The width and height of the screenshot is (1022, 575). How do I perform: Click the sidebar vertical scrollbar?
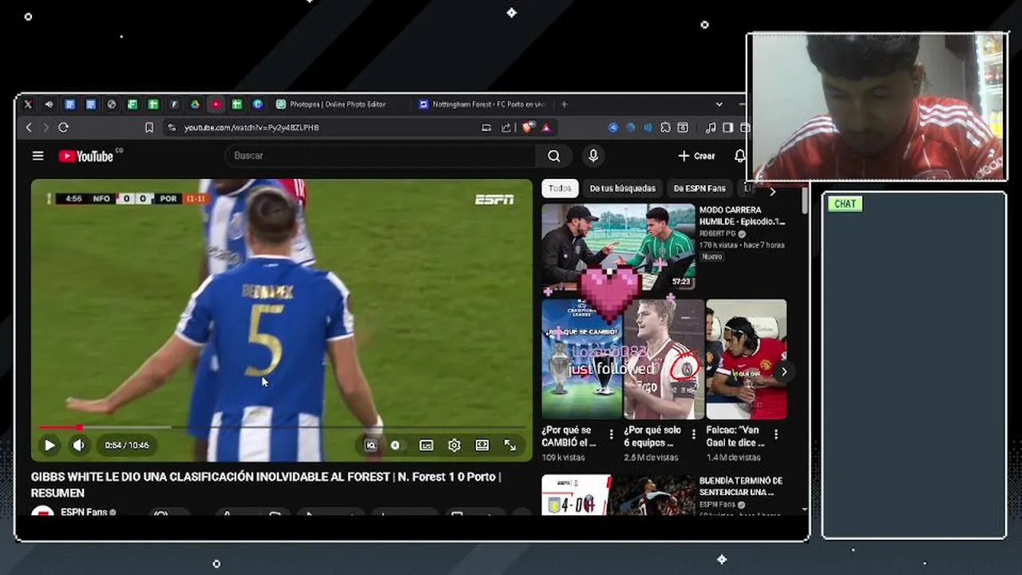(x=804, y=200)
